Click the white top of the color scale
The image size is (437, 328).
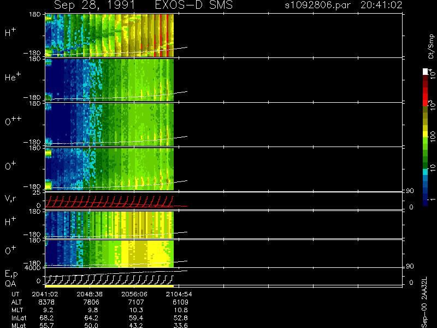pyautogui.click(x=426, y=72)
